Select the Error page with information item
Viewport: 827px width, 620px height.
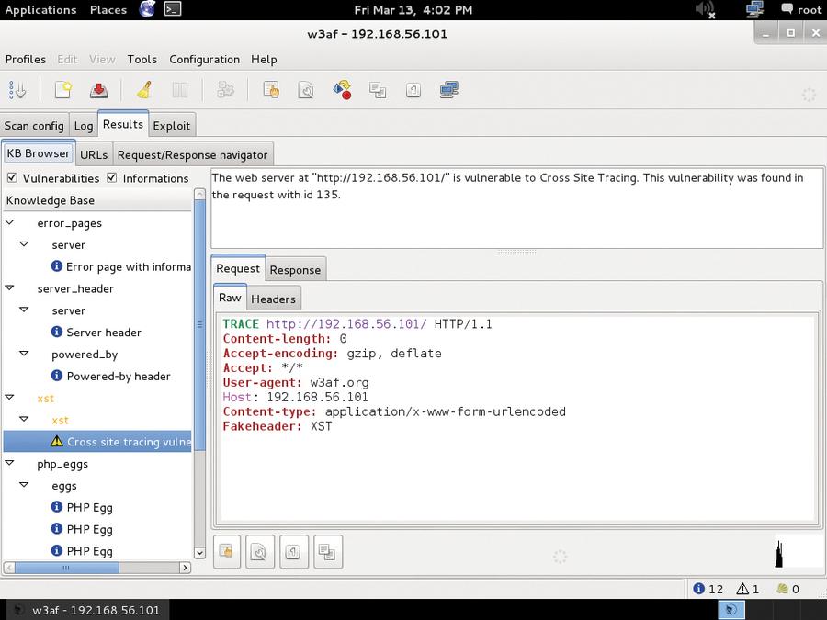(120, 266)
